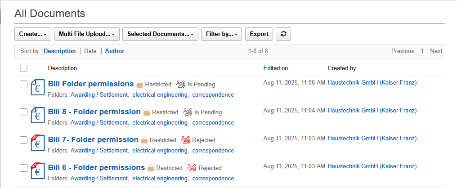Click the Is Pending icon for Bill 8
Screen dimensions: 457x188
(188, 112)
